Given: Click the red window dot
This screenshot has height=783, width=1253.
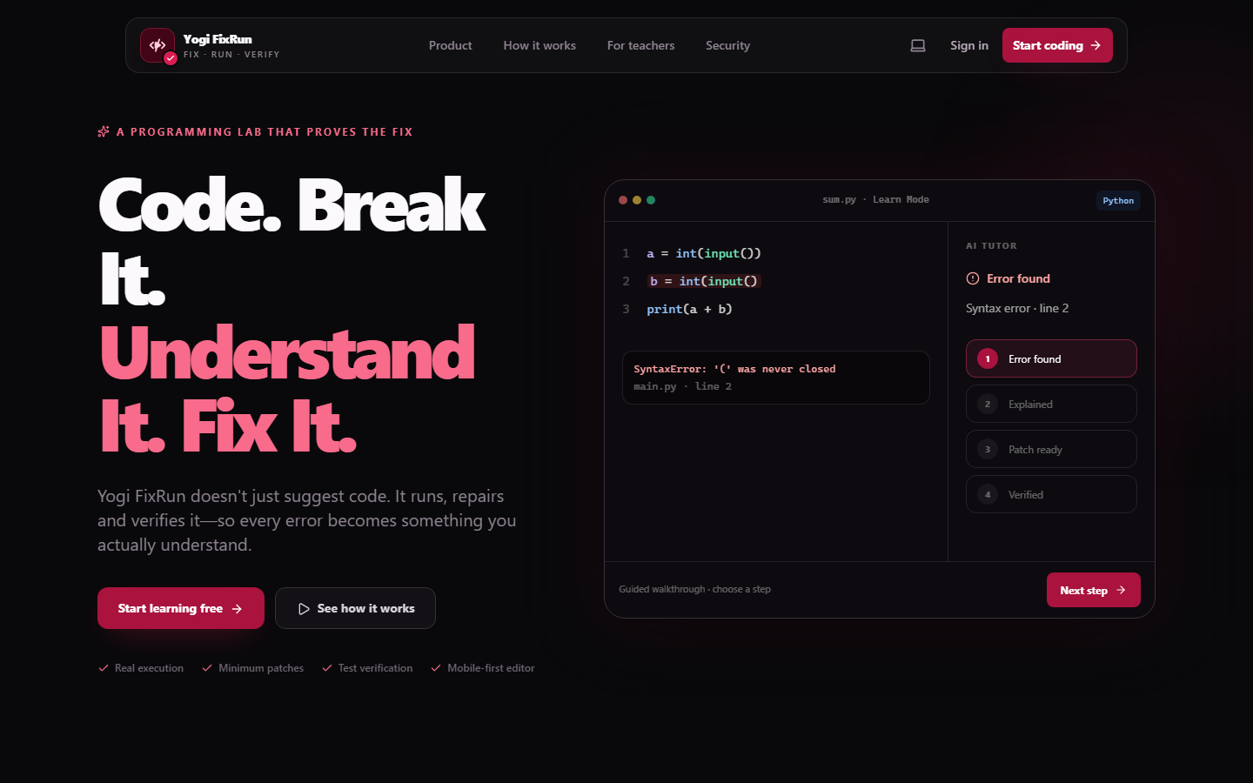Looking at the screenshot, I should click(x=623, y=200).
